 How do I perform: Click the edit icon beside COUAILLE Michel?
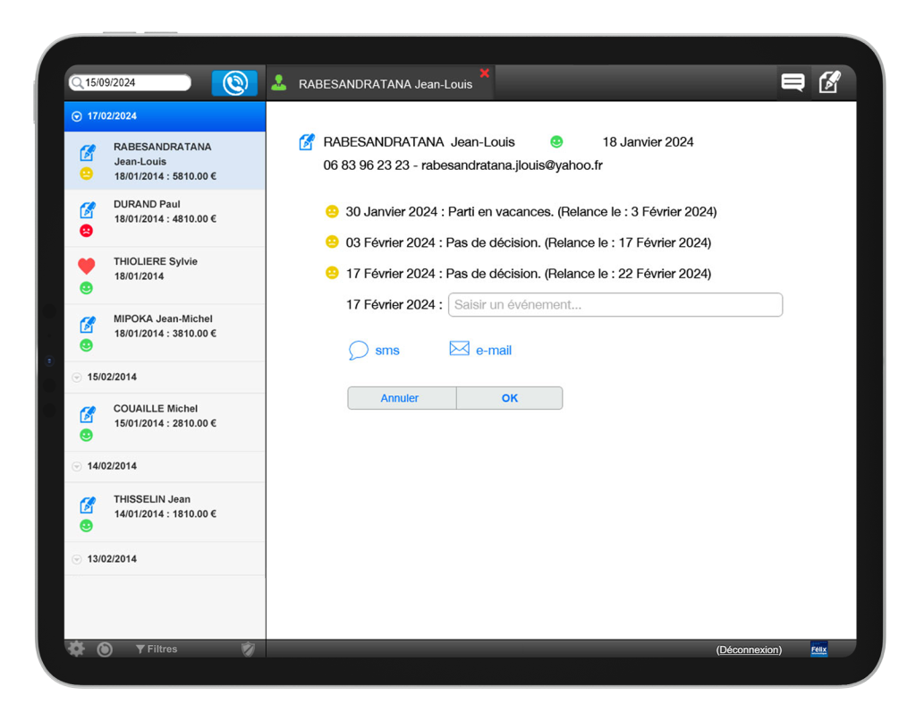tap(88, 413)
